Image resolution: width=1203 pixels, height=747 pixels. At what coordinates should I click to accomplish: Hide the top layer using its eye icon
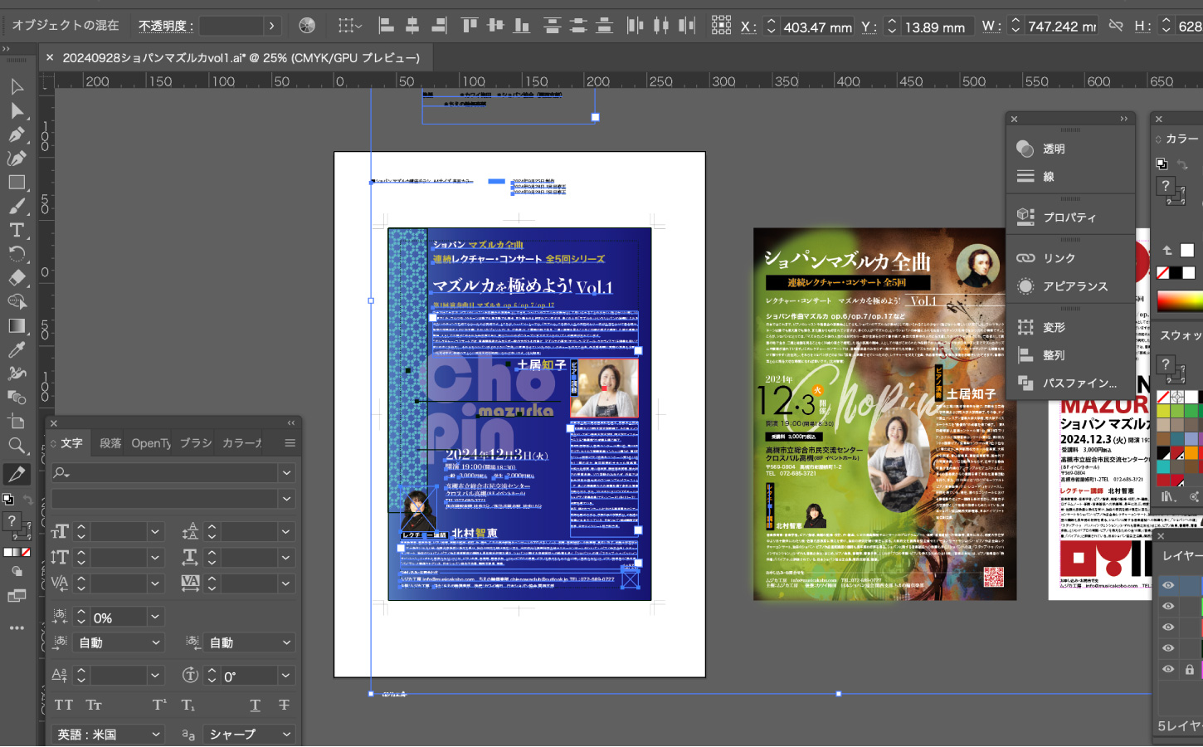coord(1168,585)
